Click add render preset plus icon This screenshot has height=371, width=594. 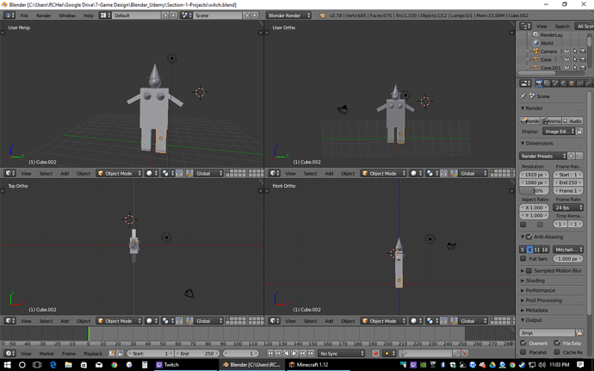tap(571, 156)
